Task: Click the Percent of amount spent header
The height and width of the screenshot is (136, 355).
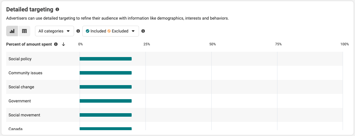Action: (29, 44)
